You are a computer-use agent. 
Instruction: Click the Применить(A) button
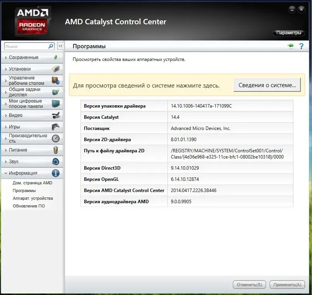(287, 285)
